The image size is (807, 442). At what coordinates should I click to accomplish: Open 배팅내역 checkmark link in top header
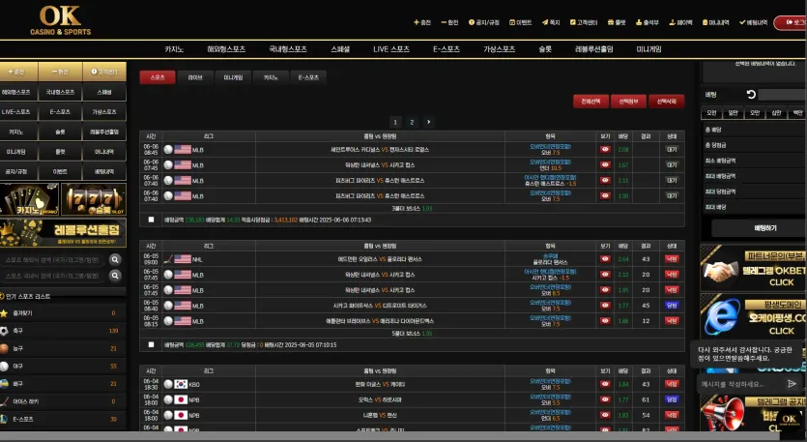point(753,22)
